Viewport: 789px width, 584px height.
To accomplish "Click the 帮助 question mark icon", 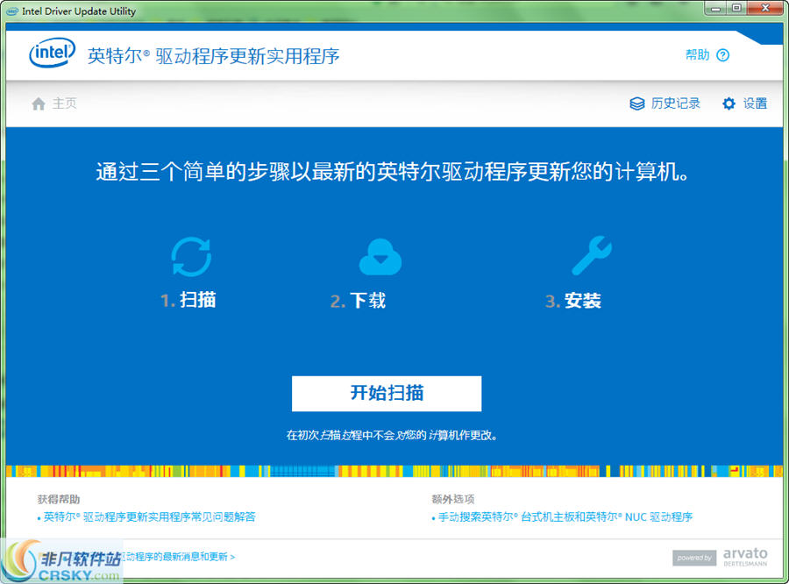I will coord(722,54).
